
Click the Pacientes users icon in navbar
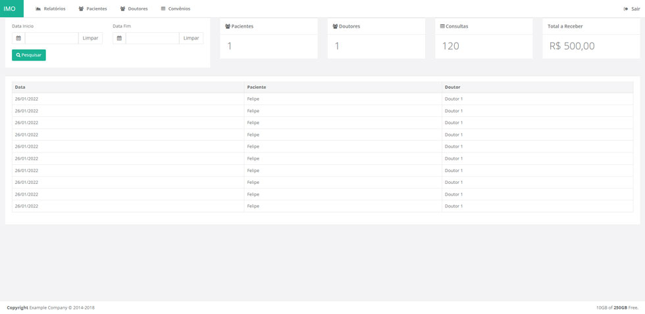tap(81, 9)
